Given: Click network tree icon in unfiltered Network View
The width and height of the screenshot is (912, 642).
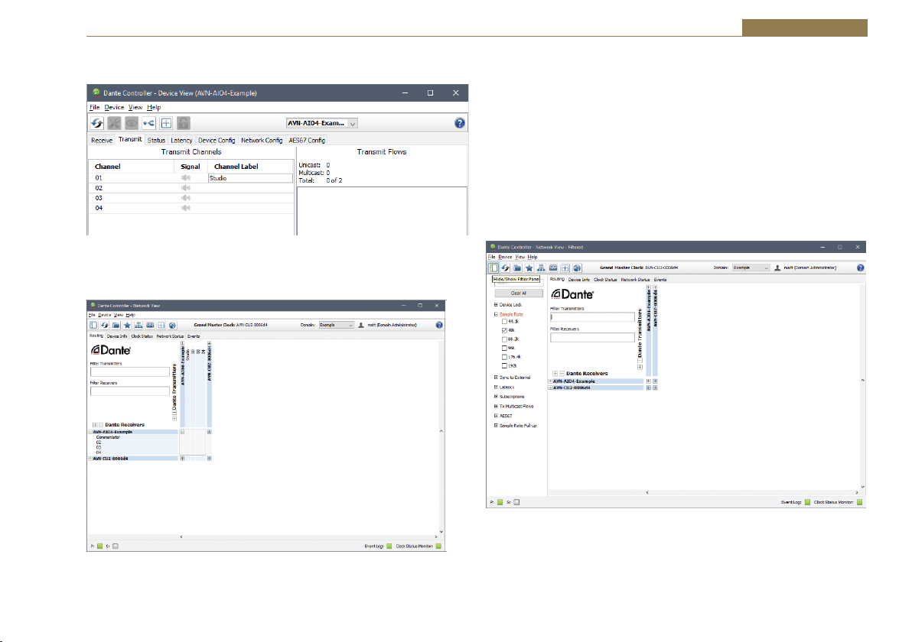Looking at the screenshot, I should click(x=138, y=326).
